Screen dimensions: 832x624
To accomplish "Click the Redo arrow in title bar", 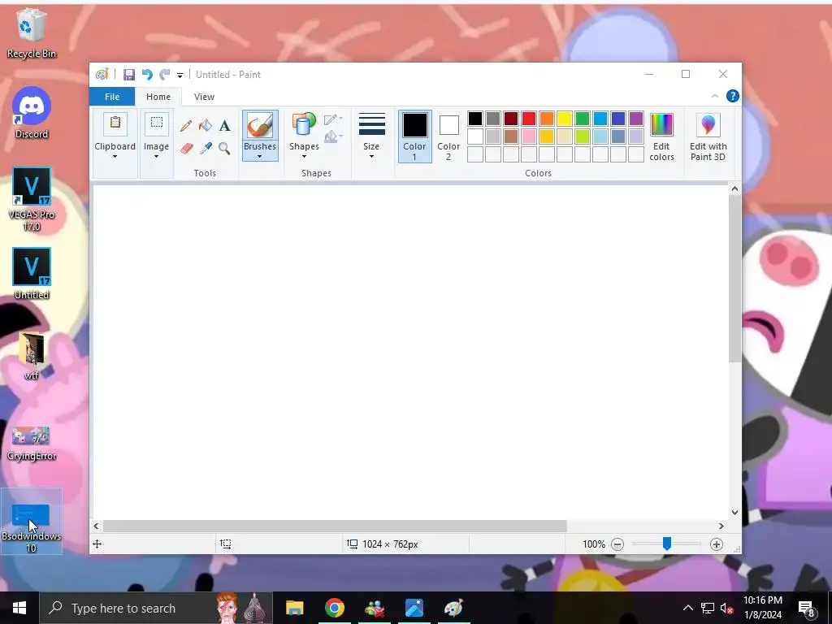I will click(x=165, y=75).
